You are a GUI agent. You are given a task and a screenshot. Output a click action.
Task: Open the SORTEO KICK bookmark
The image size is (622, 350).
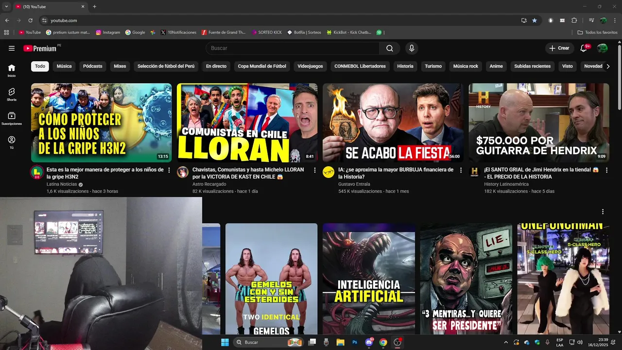coord(267,33)
